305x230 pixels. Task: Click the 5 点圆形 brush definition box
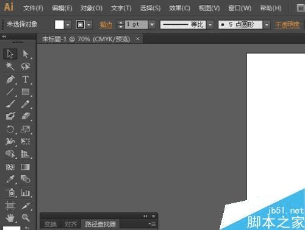(240, 25)
